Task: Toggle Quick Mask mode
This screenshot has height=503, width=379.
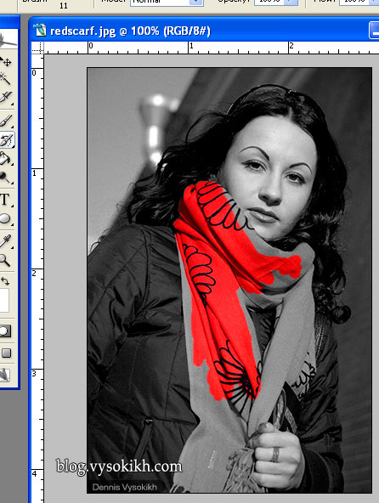Action: click(5, 331)
